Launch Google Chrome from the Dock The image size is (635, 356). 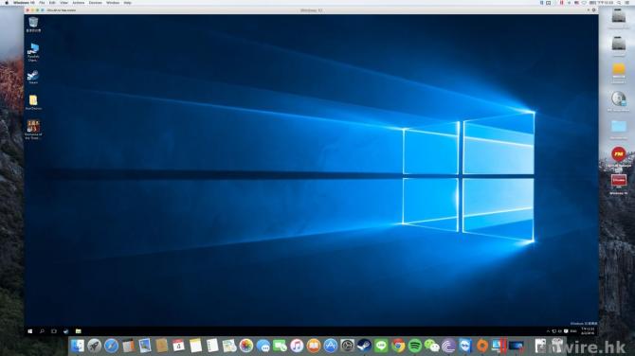point(398,346)
